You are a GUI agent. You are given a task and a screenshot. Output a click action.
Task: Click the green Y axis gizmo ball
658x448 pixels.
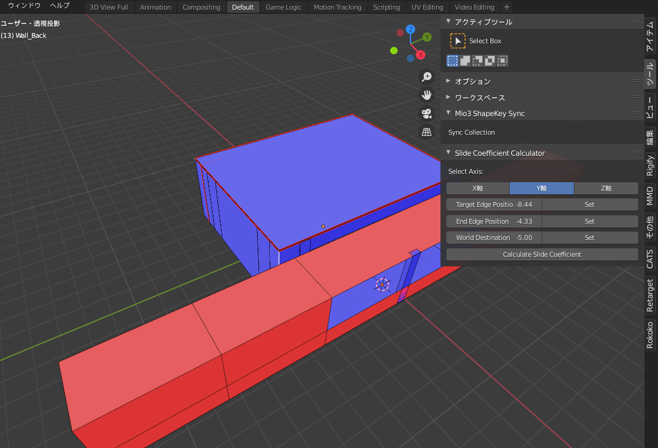[427, 37]
